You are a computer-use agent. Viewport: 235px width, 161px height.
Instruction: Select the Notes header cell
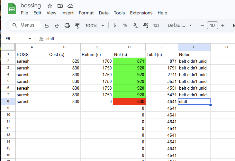pyautogui.click(x=194, y=54)
